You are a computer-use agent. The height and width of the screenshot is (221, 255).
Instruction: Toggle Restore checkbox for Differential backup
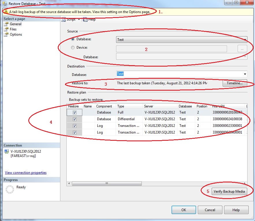point(75,119)
